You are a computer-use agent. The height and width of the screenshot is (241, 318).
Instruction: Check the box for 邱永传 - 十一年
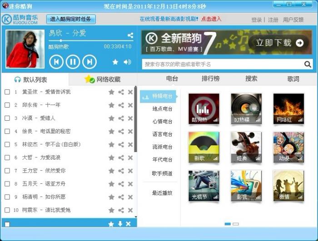click(7, 105)
